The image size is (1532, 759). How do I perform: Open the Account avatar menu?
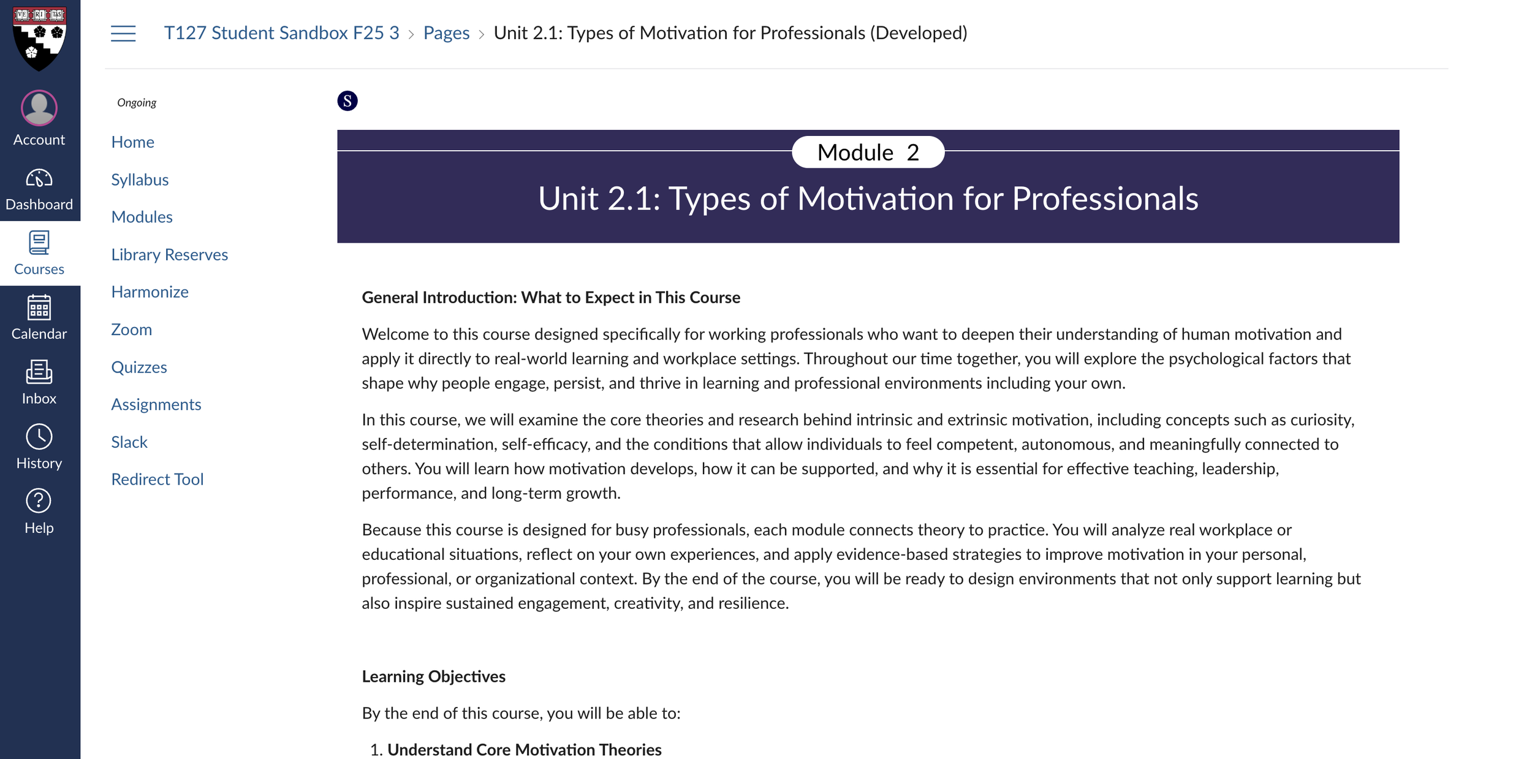39,108
